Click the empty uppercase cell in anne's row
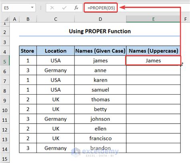 [x=154, y=70]
